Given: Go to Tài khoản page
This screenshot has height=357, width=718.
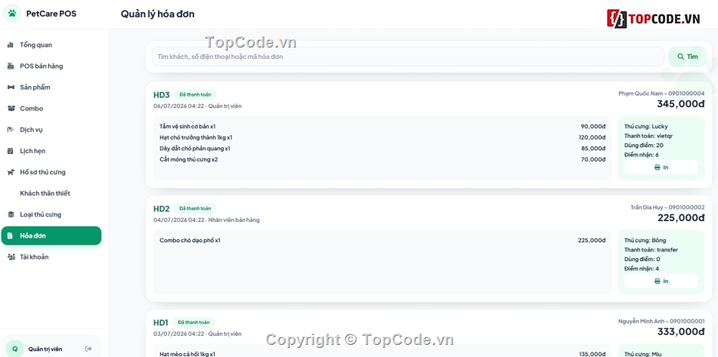Looking at the screenshot, I should 51,257.
